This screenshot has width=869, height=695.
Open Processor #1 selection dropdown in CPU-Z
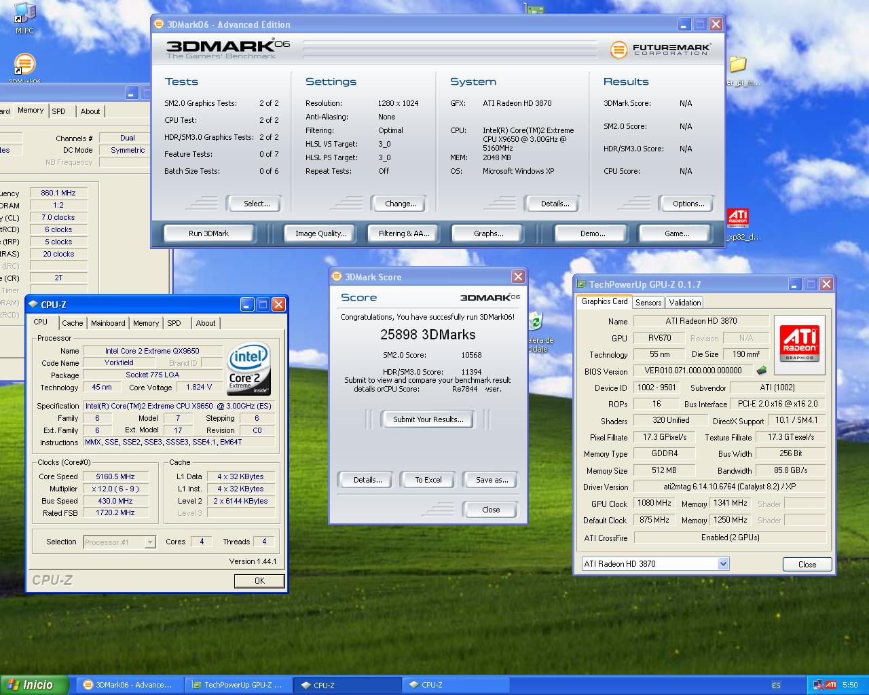[x=150, y=542]
